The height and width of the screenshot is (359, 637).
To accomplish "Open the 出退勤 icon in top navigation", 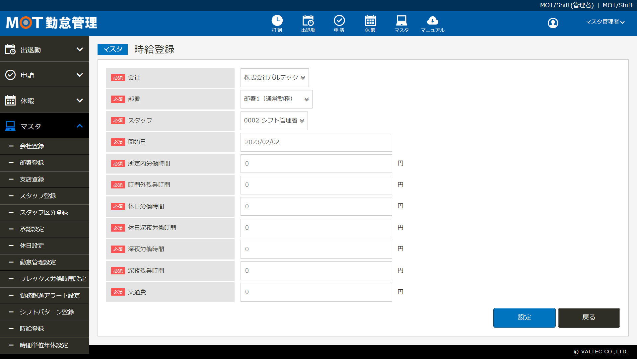I will click(308, 24).
